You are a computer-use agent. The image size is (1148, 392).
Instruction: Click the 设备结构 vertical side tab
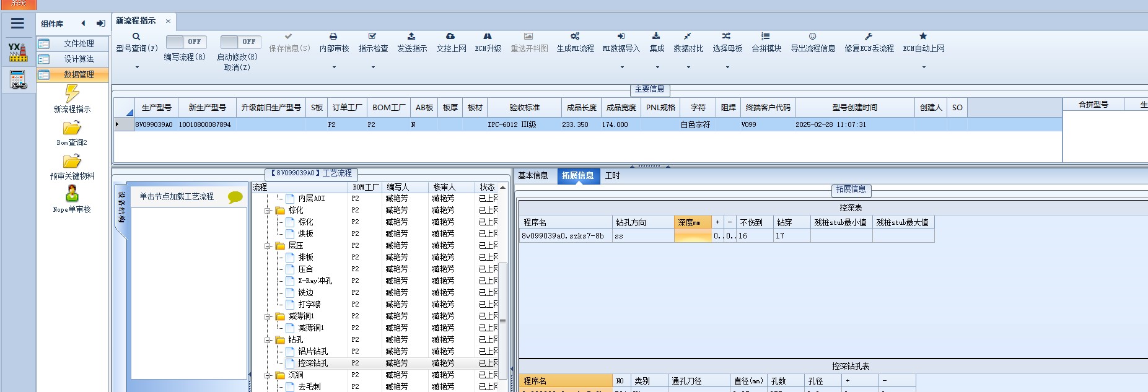pyautogui.click(x=121, y=207)
